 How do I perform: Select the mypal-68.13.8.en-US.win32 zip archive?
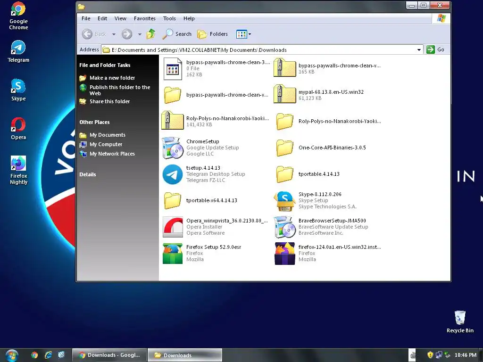pyautogui.click(x=284, y=95)
